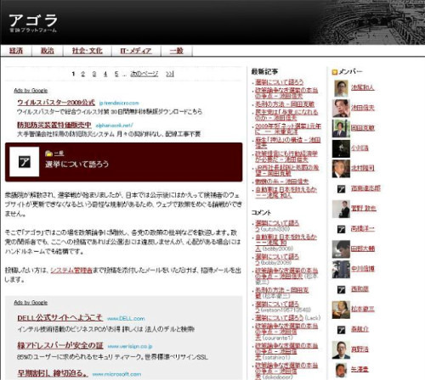Click the www.DELL.com ad URL

[x=126, y=319]
